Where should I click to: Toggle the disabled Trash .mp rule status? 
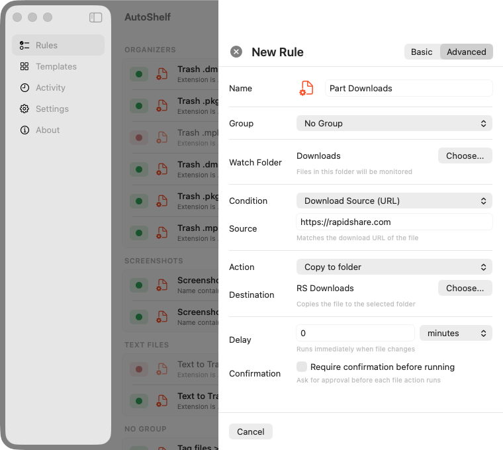[x=139, y=138]
